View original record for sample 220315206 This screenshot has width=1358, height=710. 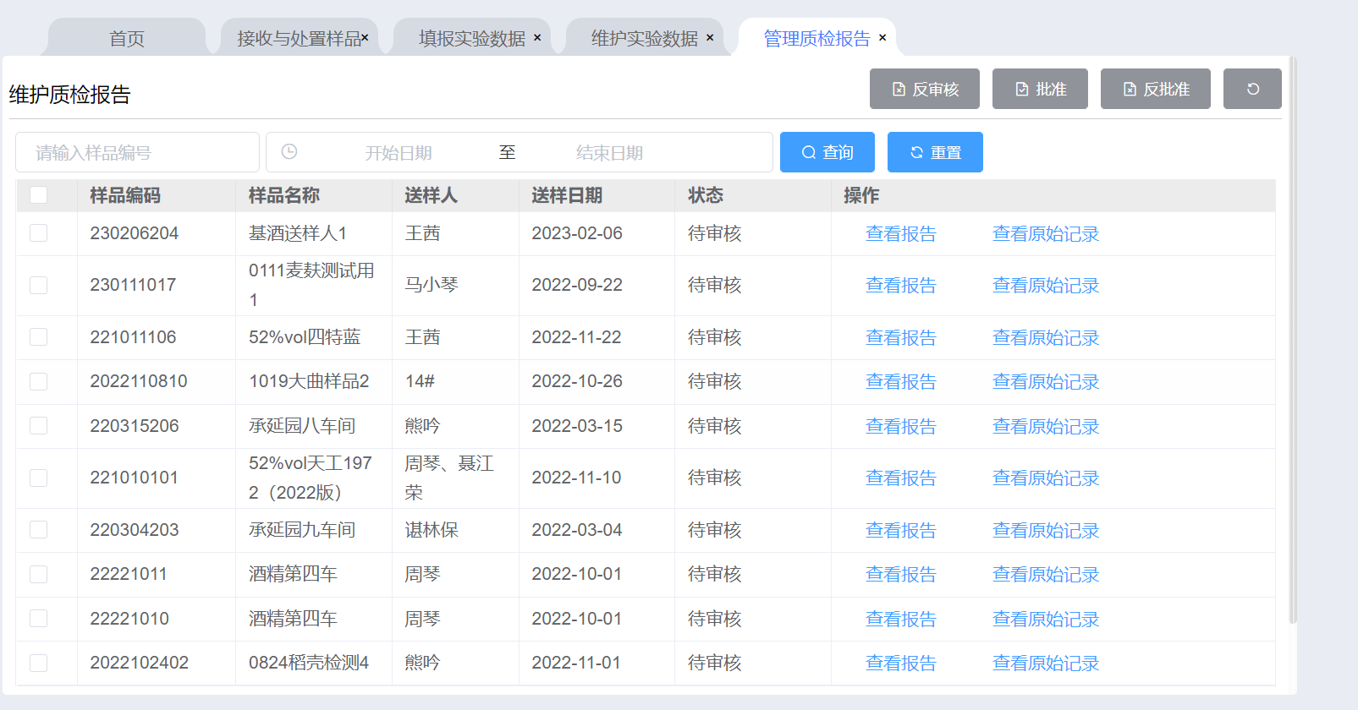click(x=1046, y=427)
